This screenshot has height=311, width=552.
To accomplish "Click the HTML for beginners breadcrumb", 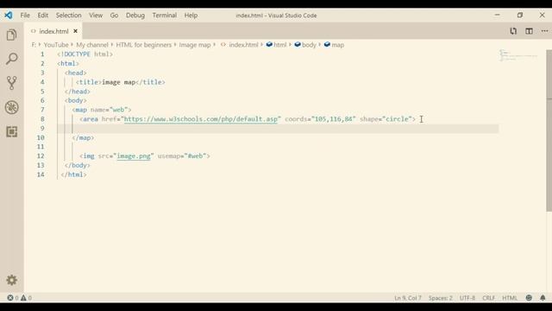I will (x=144, y=45).
